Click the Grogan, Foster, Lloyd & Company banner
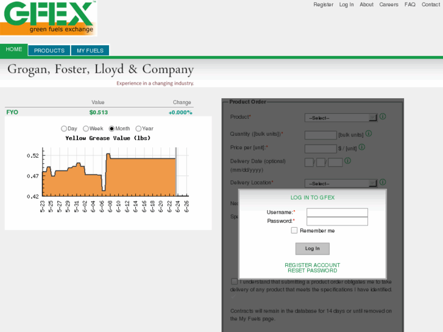This screenshot has height=332, width=443. [101, 74]
